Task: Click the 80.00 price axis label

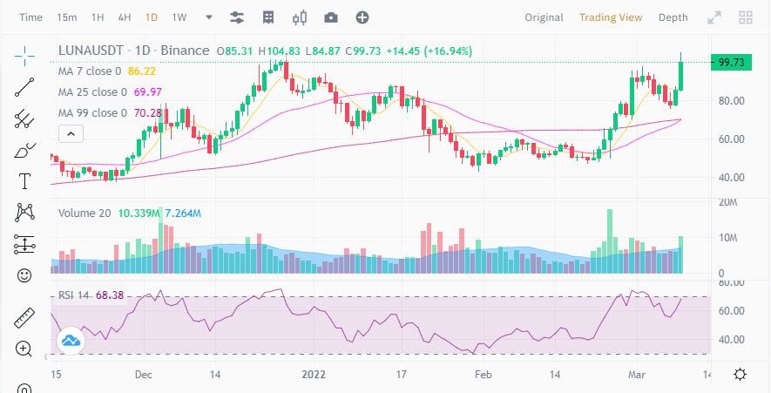Action: (x=730, y=101)
